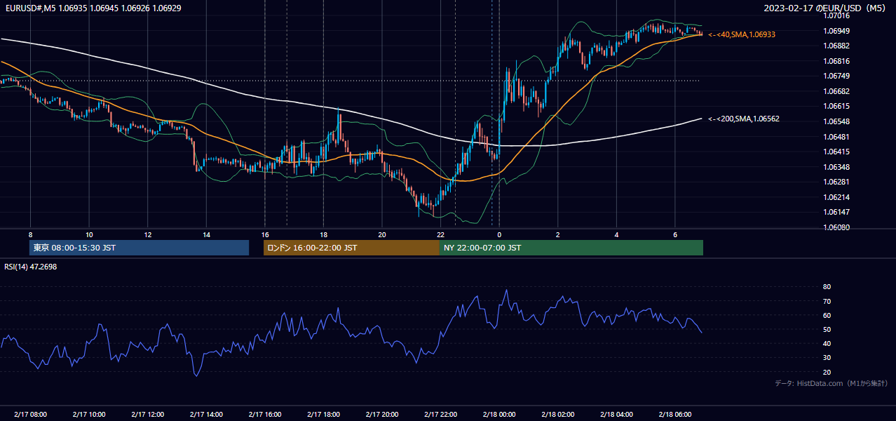Open the HistData.com data source credit
This screenshot has height=421, width=896.
point(831,383)
